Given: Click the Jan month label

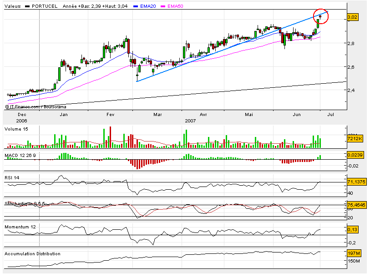Looking at the screenshot, I should tap(64, 115).
